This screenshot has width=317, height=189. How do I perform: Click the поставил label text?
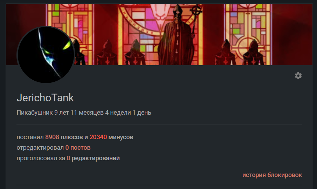30,137
